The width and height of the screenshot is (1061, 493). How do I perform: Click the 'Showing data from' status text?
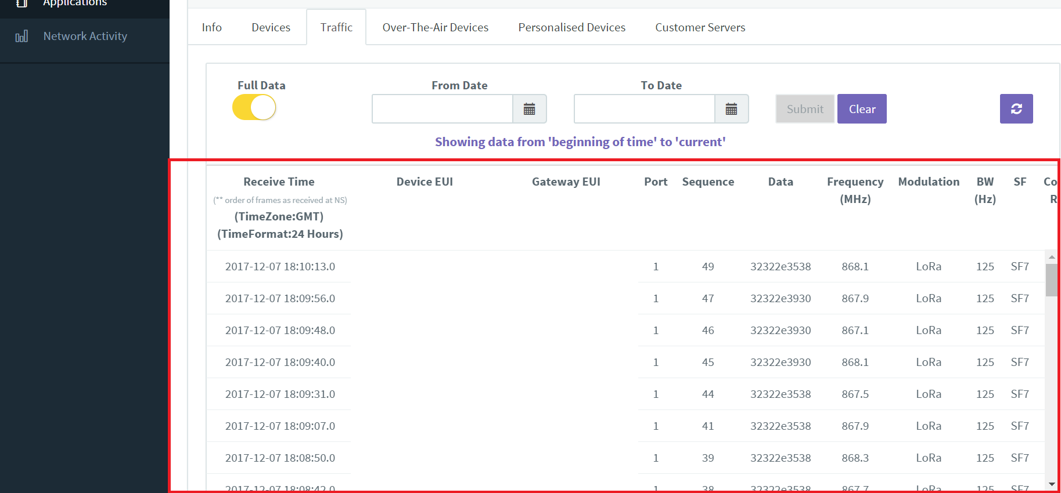point(580,142)
